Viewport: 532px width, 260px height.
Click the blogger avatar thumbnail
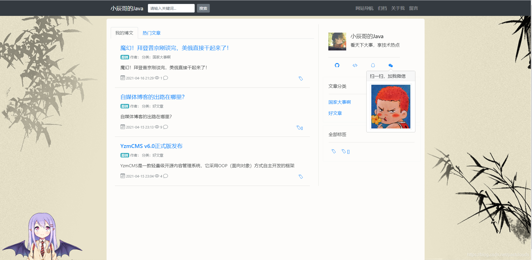[337, 42]
